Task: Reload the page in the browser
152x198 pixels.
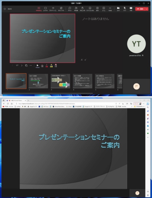Action: tap(8, 104)
